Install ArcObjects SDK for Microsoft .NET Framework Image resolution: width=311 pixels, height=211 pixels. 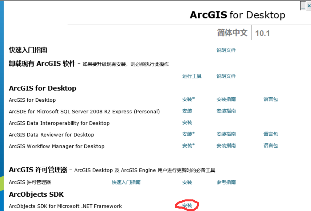coord(187,205)
